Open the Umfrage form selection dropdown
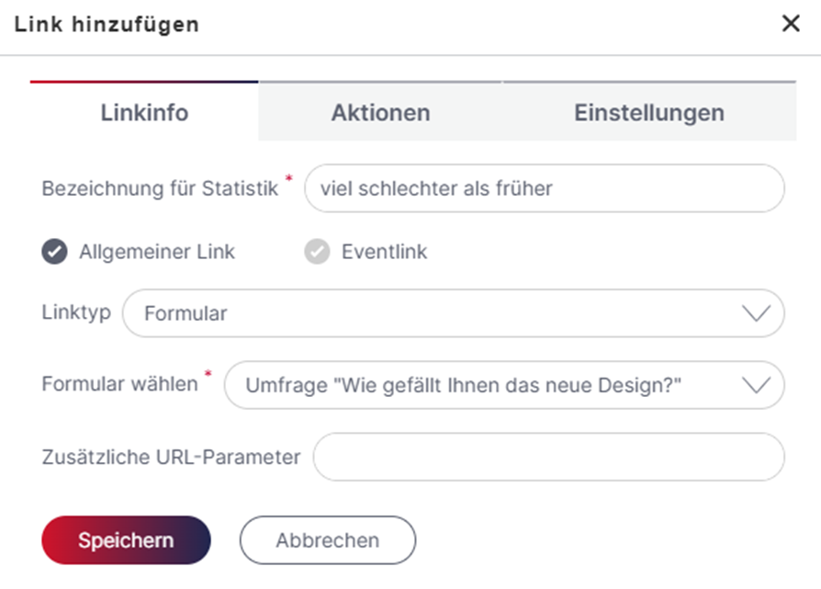 pyautogui.click(x=504, y=385)
